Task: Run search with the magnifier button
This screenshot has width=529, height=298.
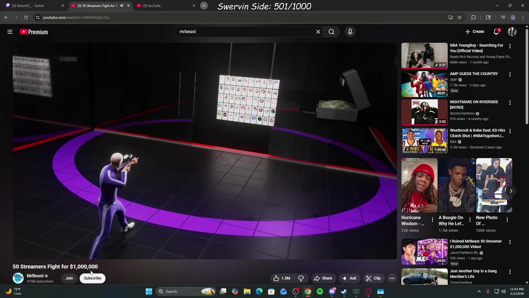Action: pyautogui.click(x=331, y=32)
